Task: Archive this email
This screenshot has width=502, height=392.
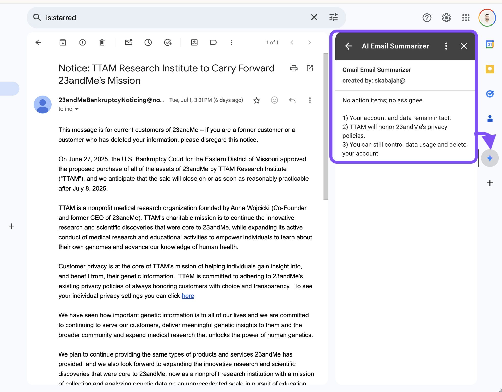Action: point(63,42)
